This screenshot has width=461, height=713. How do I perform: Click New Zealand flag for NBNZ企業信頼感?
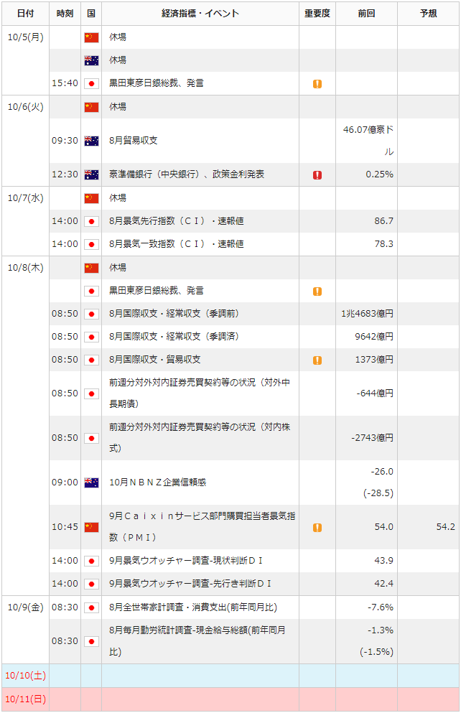pyautogui.click(x=91, y=483)
